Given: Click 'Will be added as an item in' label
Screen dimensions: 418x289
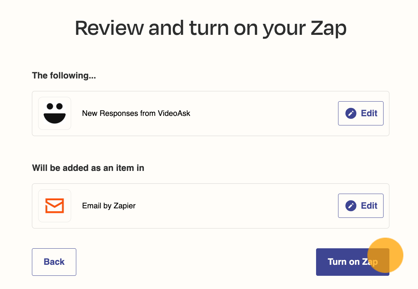Looking at the screenshot, I should 88,168.
